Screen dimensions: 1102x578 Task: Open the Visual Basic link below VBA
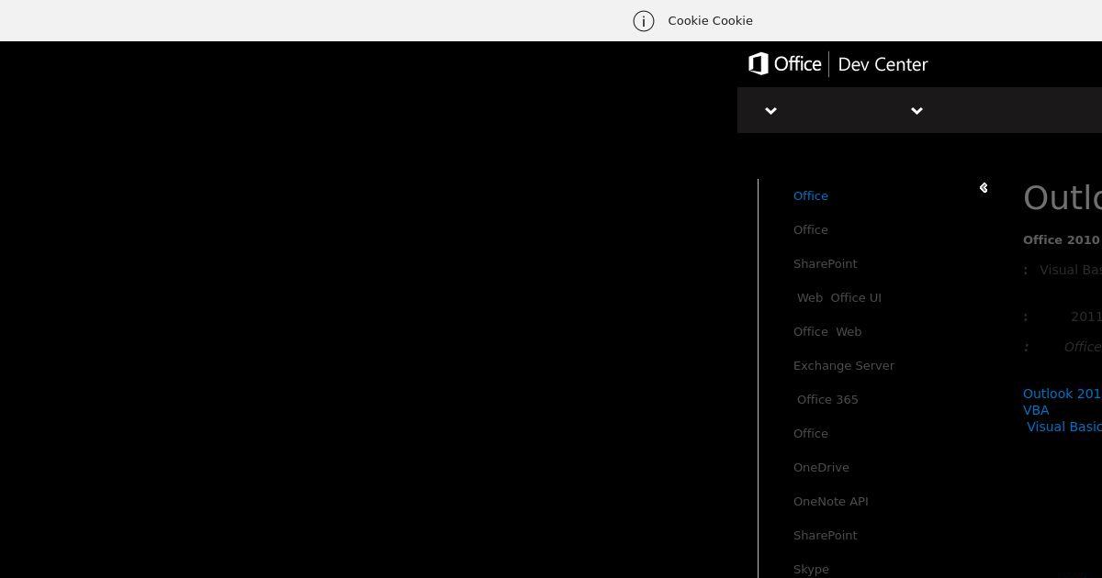[x=1063, y=427]
